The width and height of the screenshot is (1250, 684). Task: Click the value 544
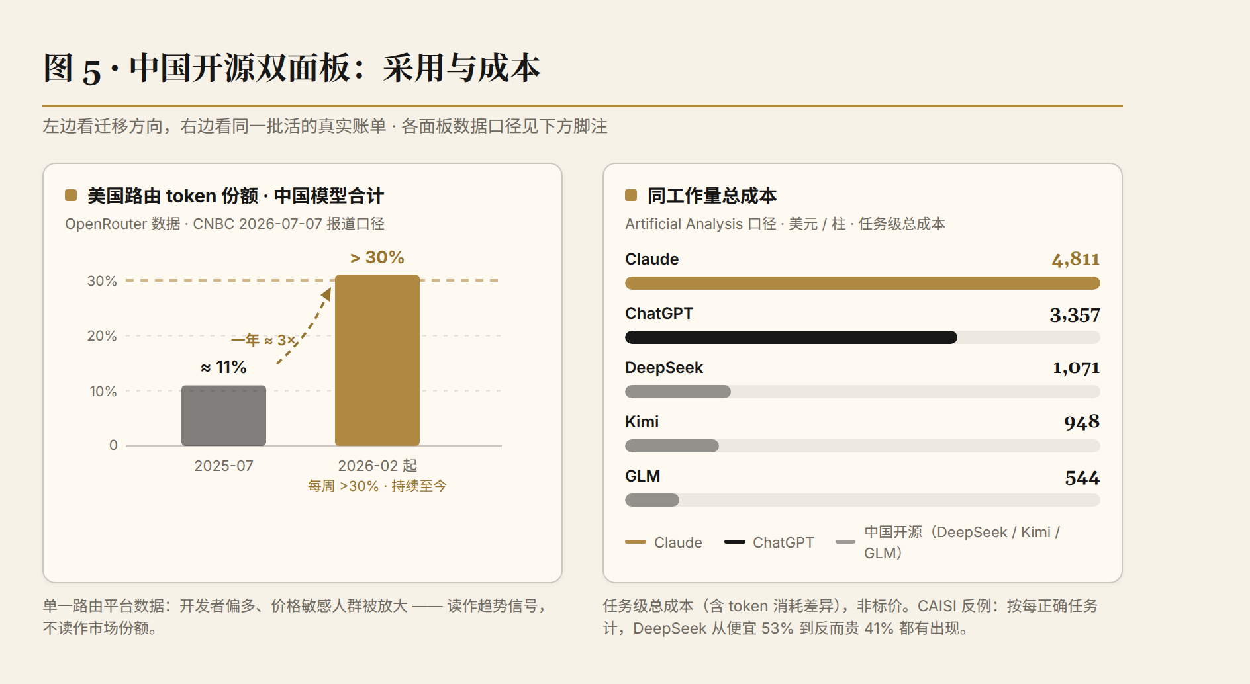click(1082, 478)
